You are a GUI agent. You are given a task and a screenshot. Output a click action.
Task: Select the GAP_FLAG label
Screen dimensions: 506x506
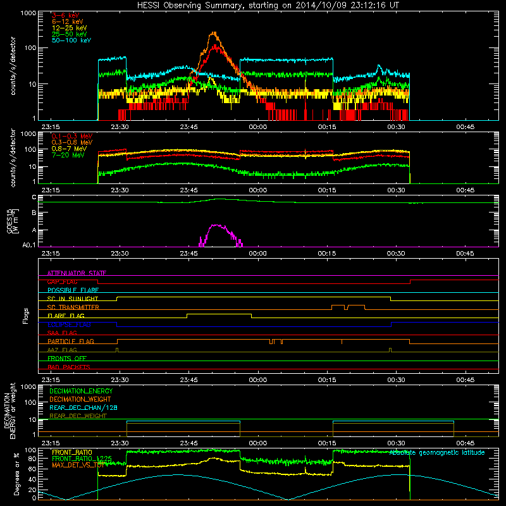click(62, 281)
